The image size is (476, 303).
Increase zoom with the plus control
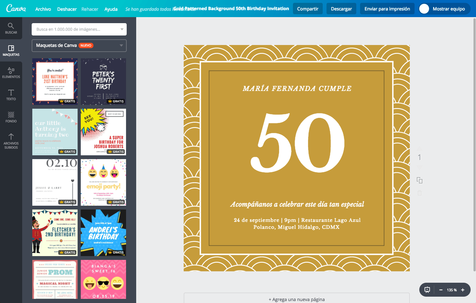point(463,289)
